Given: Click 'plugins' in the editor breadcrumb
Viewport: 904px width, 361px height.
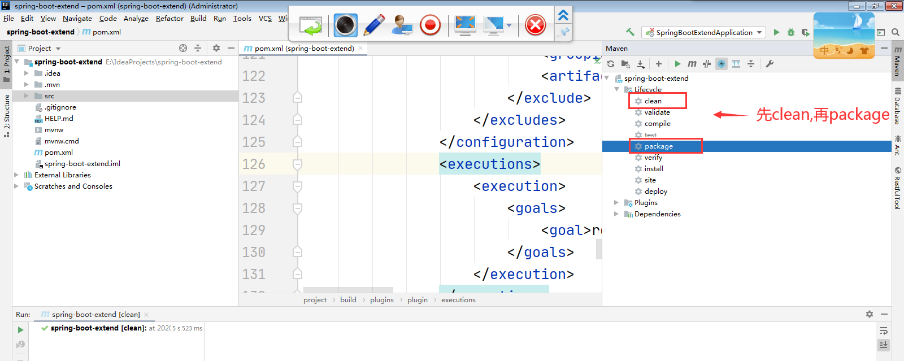Looking at the screenshot, I should [381, 300].
